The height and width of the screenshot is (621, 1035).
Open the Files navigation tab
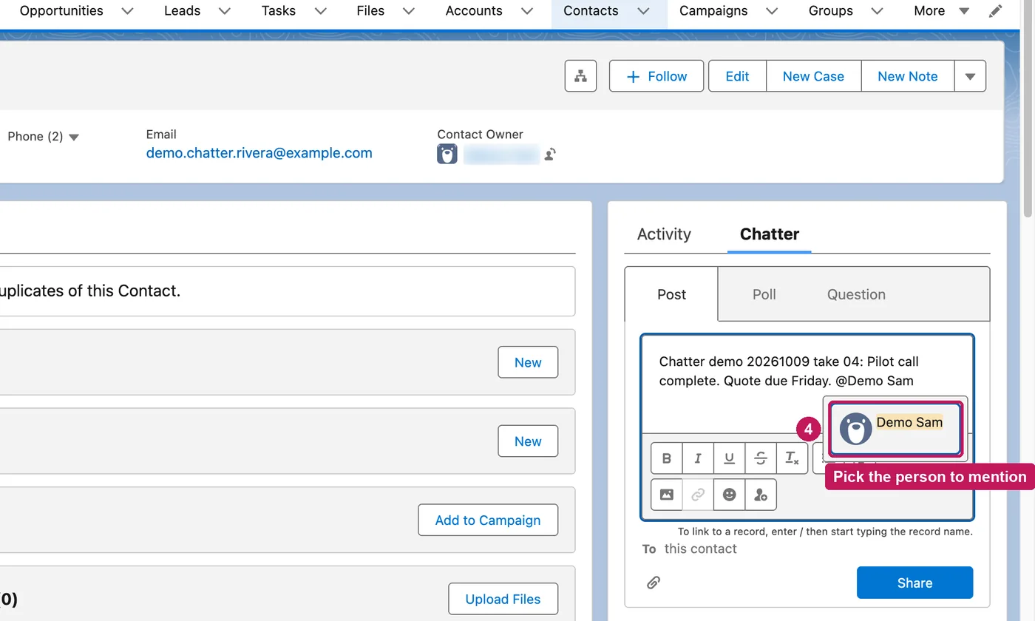[x=370, y=11]
